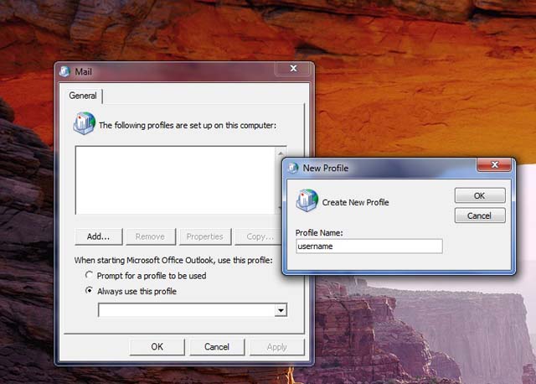Click the Mail title bar icon

pos(64,71)
